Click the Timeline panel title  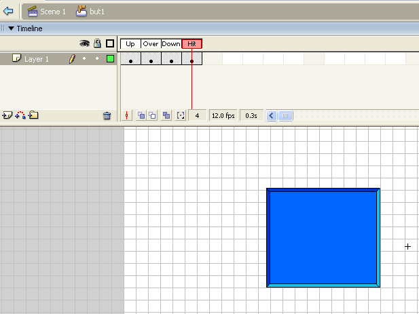click(x=29, y=28)
